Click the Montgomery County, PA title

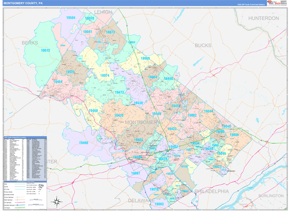(24, 3)
